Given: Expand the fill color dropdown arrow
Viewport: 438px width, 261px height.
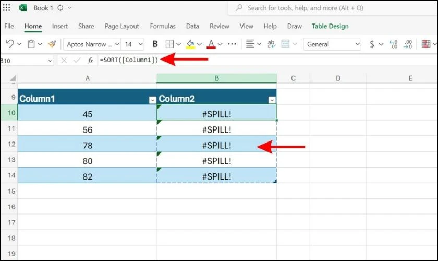Looking at the screenshot, I should pyautogui.click(x=199, y=44).
